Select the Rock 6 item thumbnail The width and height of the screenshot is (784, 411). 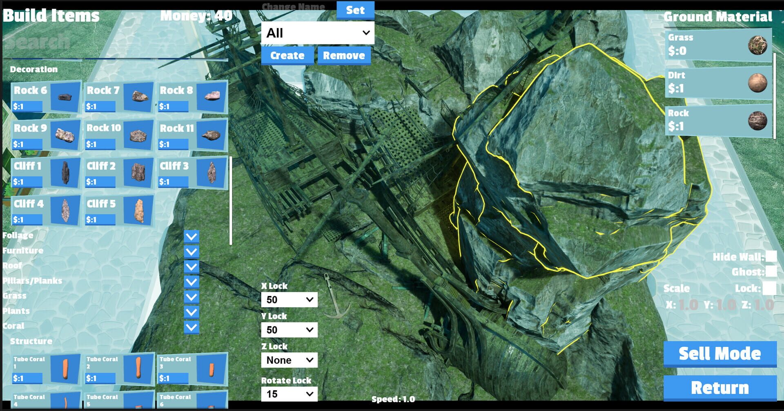[x=64, y=97]
